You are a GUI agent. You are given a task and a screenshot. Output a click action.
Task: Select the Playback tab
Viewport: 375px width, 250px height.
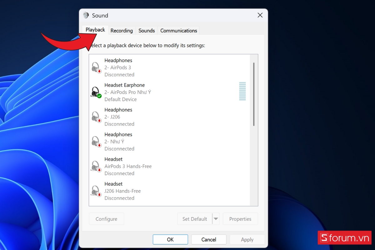coord(95,29)
